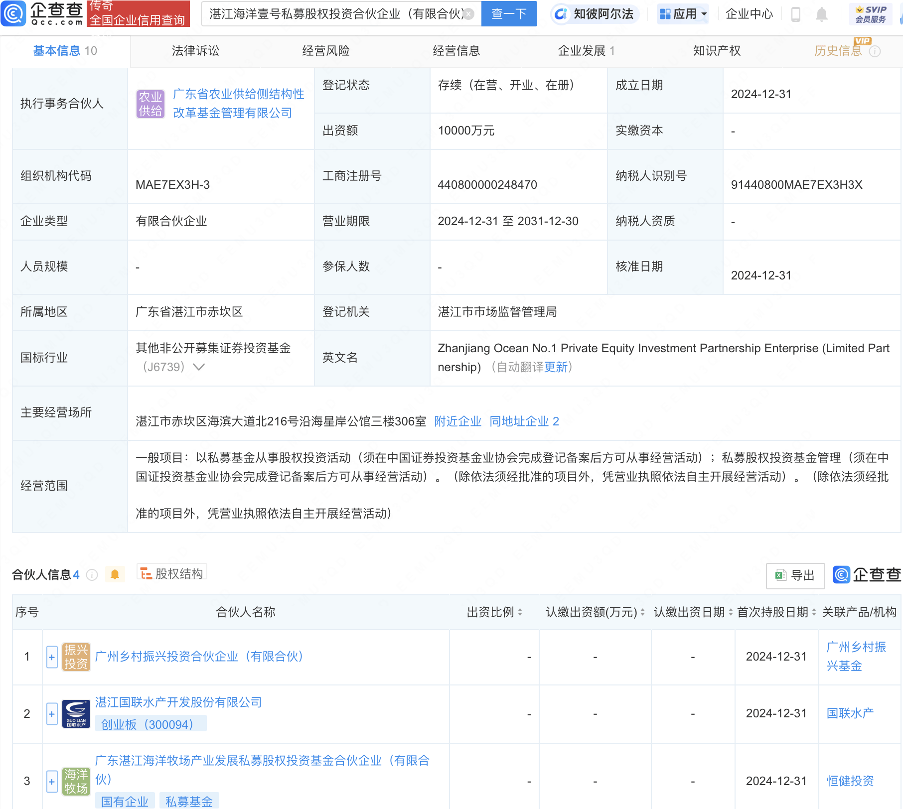Click the info icon beside 历史信息
This screenshot has height=809, width=903.
point(875,51)
